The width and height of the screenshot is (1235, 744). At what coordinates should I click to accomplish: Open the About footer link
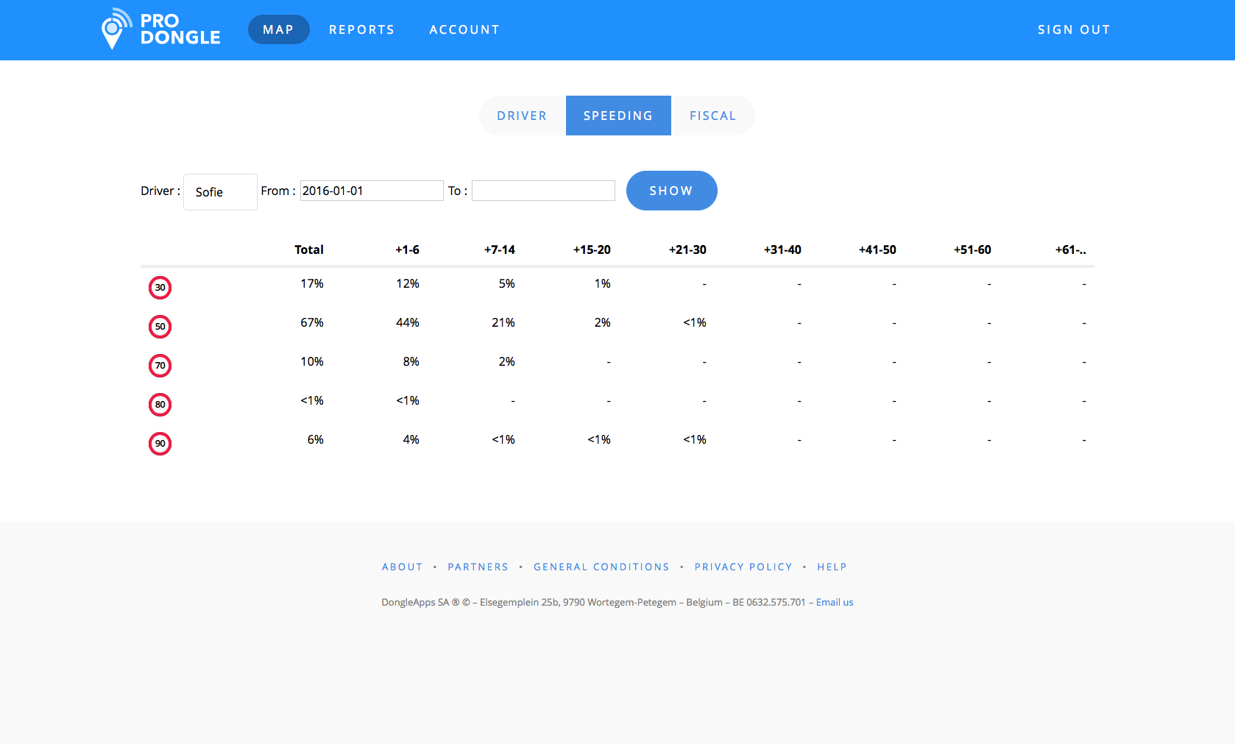pyautogui.click(x=402, y=567)
